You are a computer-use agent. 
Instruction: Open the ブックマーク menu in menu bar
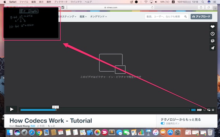click(x=61, y=2)
